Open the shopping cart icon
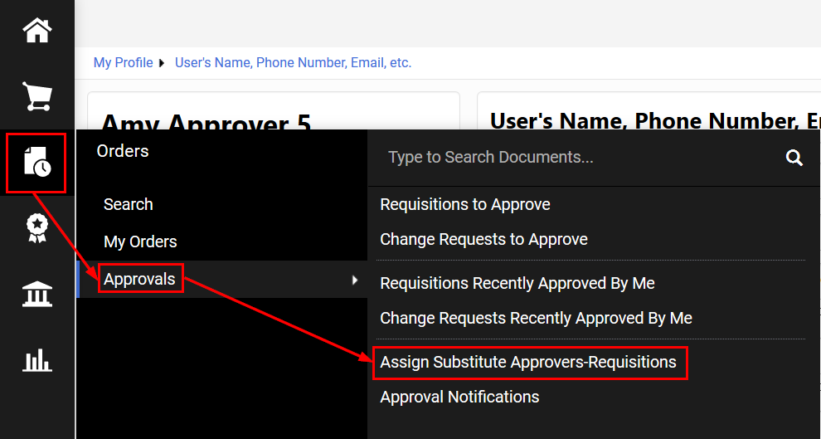The width and height of the screenshot is (821, 439). click(x=37, y=95)
